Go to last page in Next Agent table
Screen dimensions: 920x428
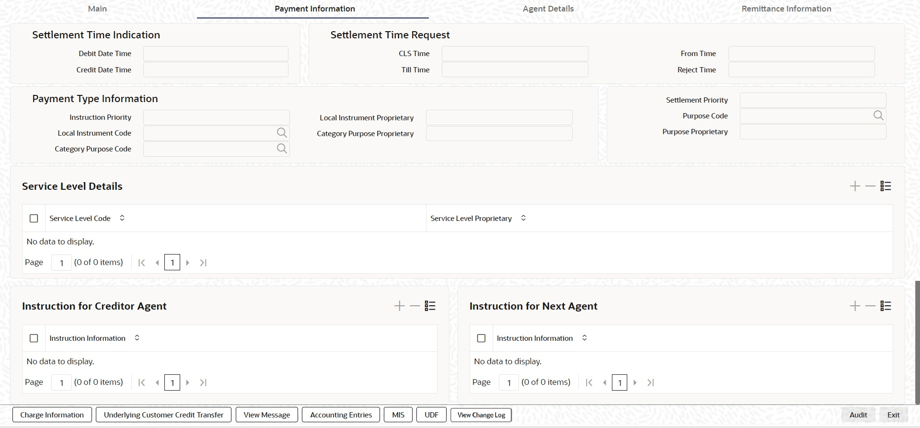(651, 382)
